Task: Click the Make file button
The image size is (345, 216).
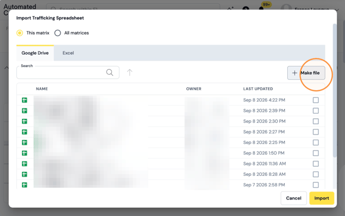Action: coord(306,73)
